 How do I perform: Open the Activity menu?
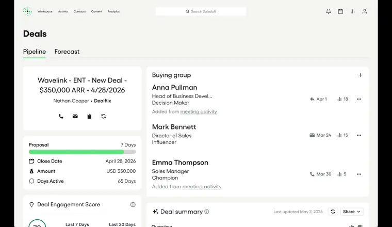pos(63,11)
